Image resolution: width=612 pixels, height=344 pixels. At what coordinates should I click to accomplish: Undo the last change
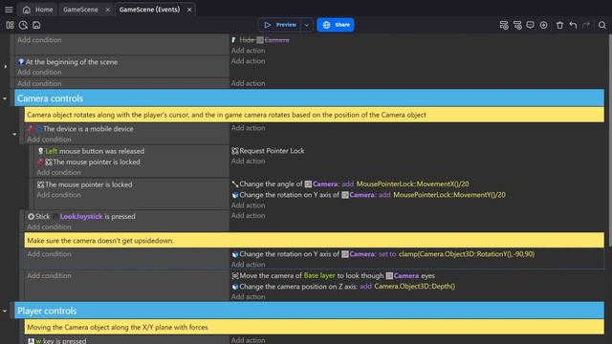573,25
